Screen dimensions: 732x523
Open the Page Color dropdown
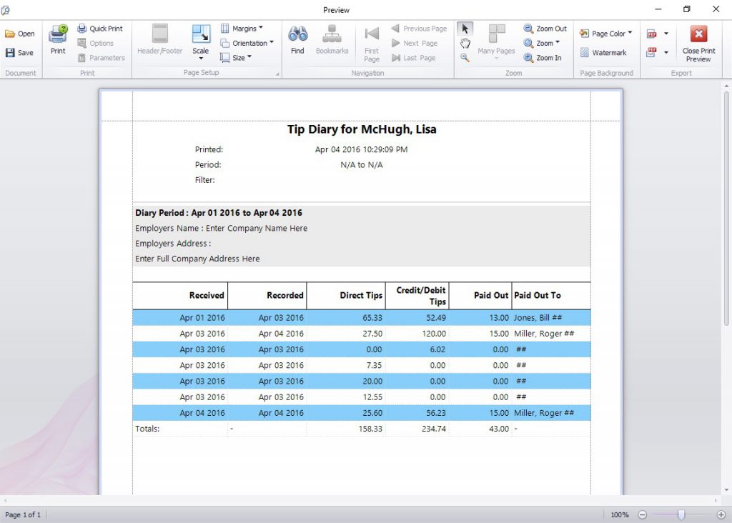(605, 33)
